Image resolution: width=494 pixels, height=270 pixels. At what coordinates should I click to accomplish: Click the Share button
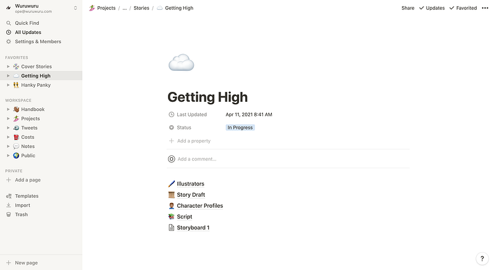pos(408,8)
